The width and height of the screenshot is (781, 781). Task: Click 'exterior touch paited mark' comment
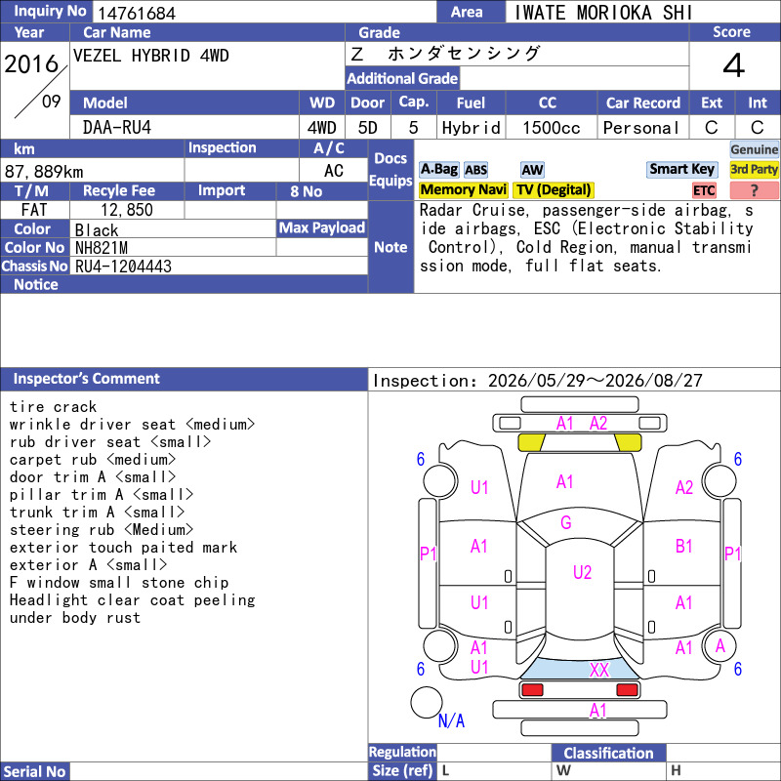[123, 547]
